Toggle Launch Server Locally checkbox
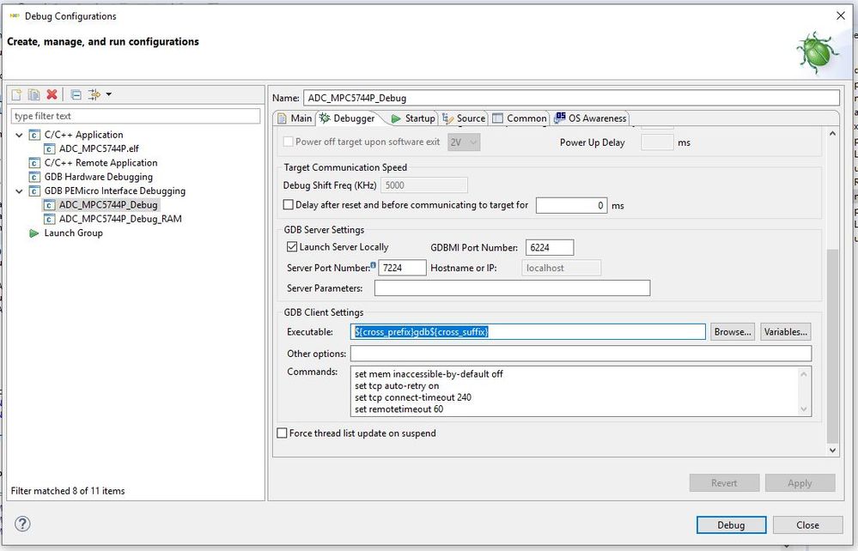The height and width of the screenshot is (551, 858). (292, 247)
